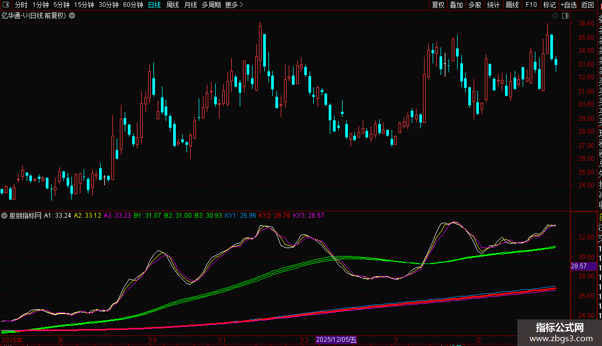Open the 标记 marker tool
The height and width of the screenshot is (346, 602).
(549, 5)
